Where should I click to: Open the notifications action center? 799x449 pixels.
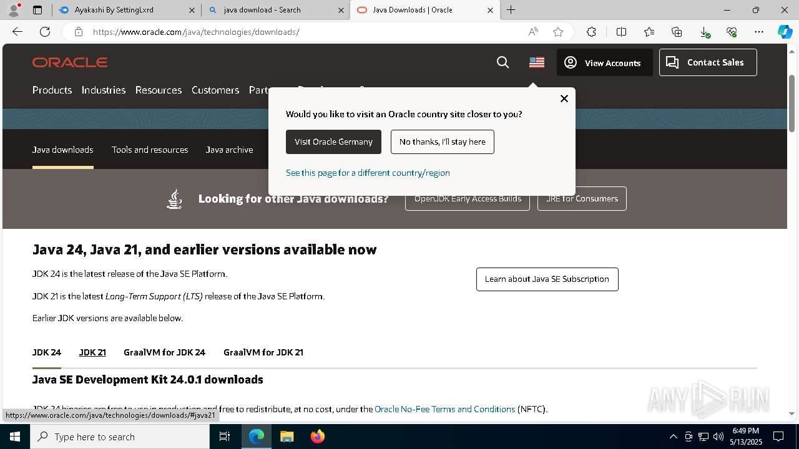click(778, 437)
